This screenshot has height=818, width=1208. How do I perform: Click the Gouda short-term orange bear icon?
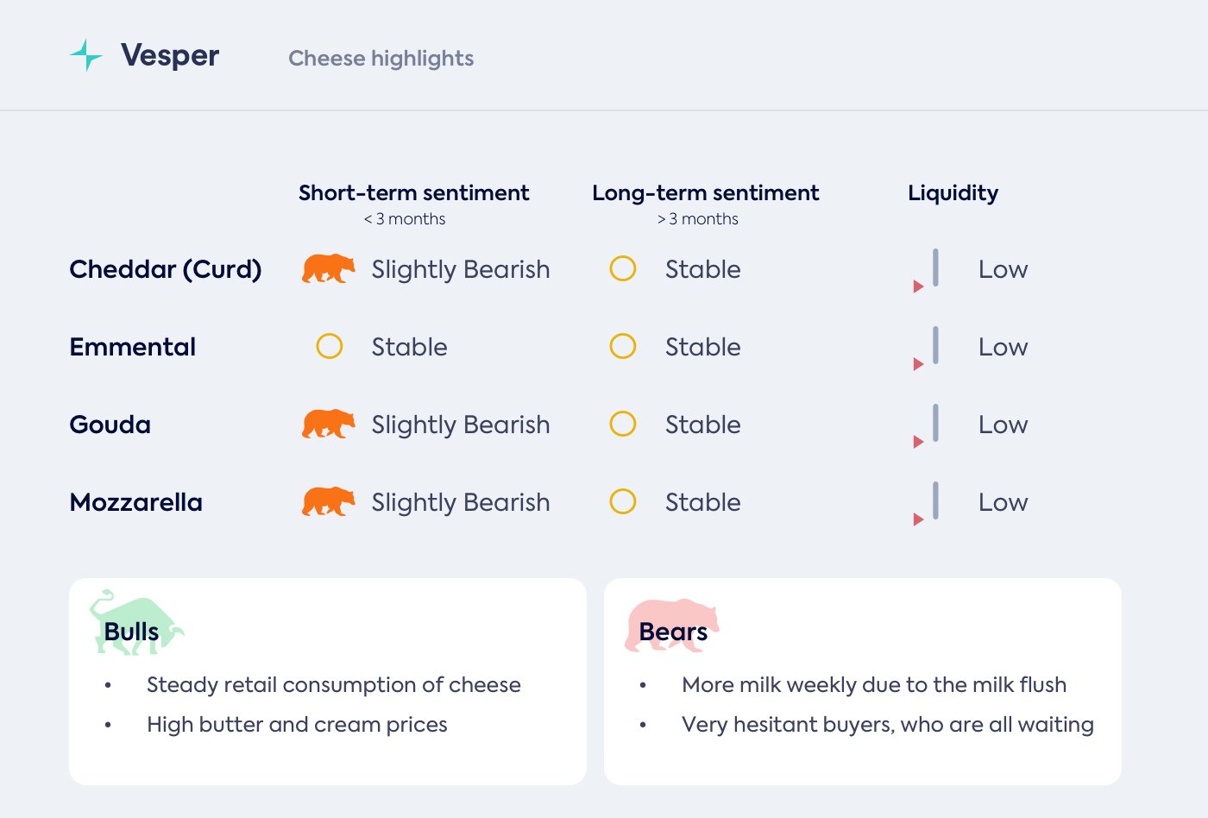pos(328,425)
